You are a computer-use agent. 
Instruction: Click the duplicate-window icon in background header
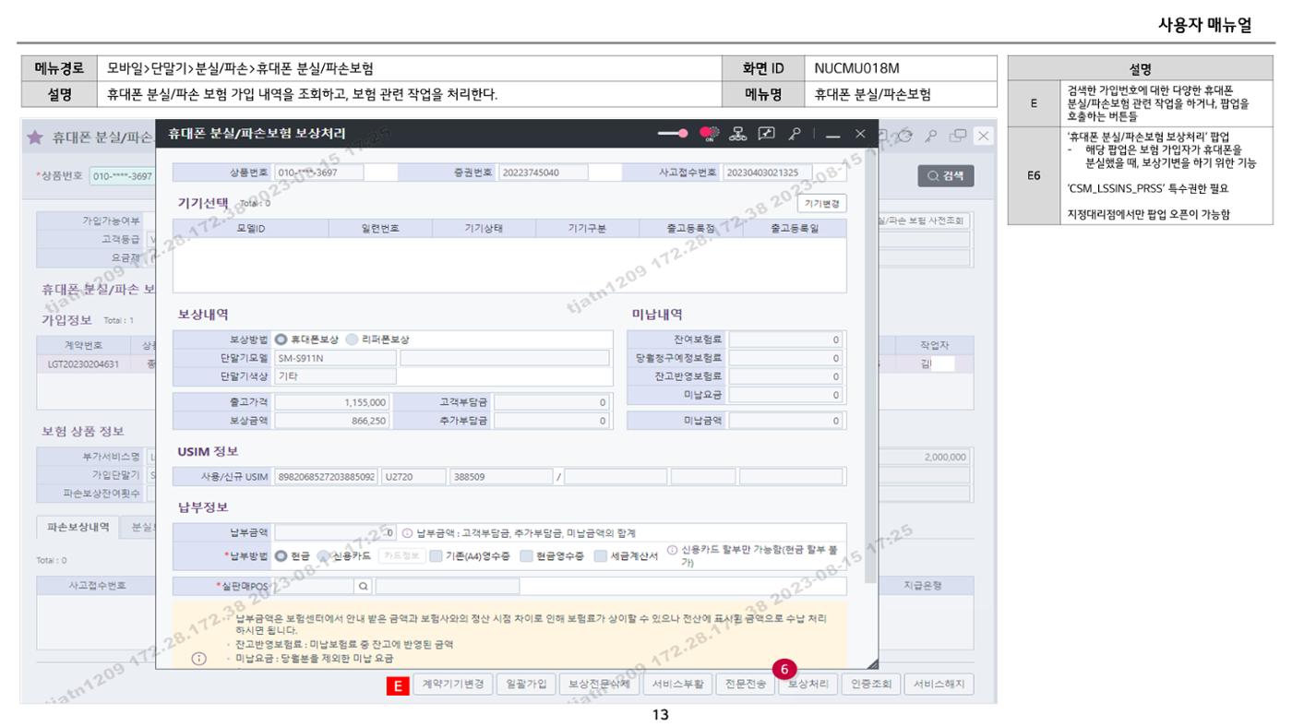tap(958, 136)
